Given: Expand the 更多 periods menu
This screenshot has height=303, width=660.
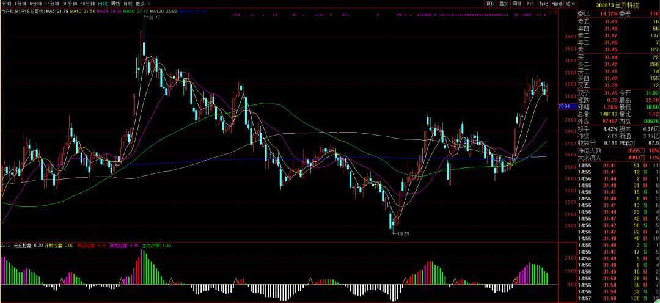Looking at the screenshot, I should coord(142,4).
